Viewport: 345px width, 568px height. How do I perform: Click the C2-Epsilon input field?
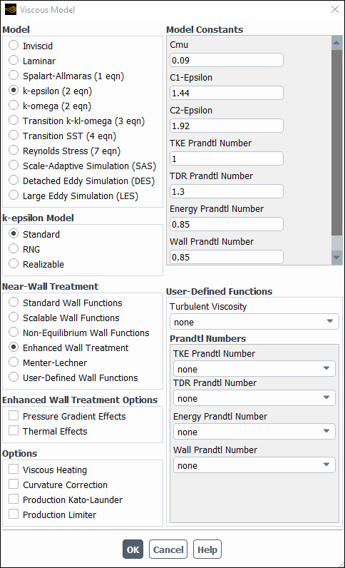coord(227,126)
